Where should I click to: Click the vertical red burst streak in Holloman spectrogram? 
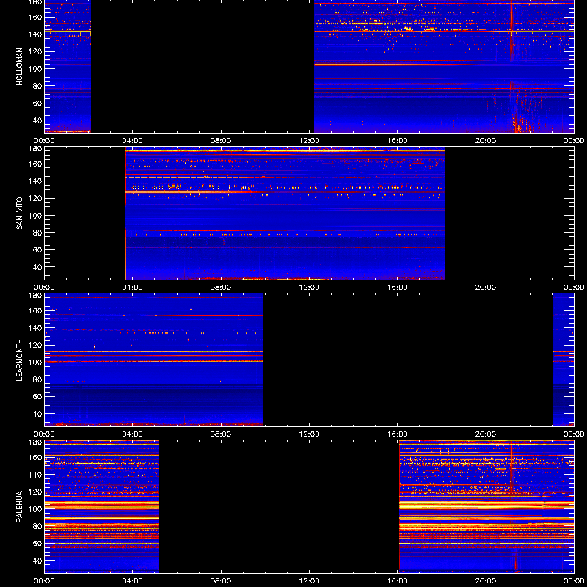[511, 32]
